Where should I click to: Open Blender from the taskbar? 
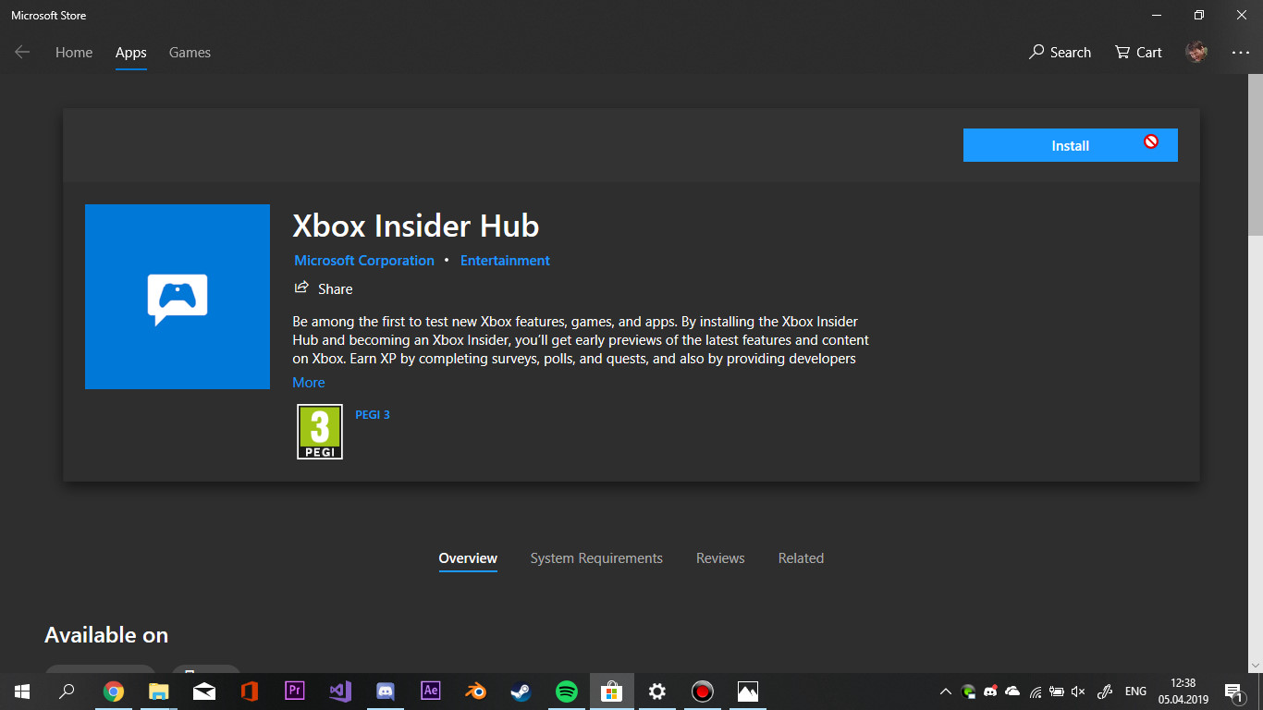click(476, 692)
